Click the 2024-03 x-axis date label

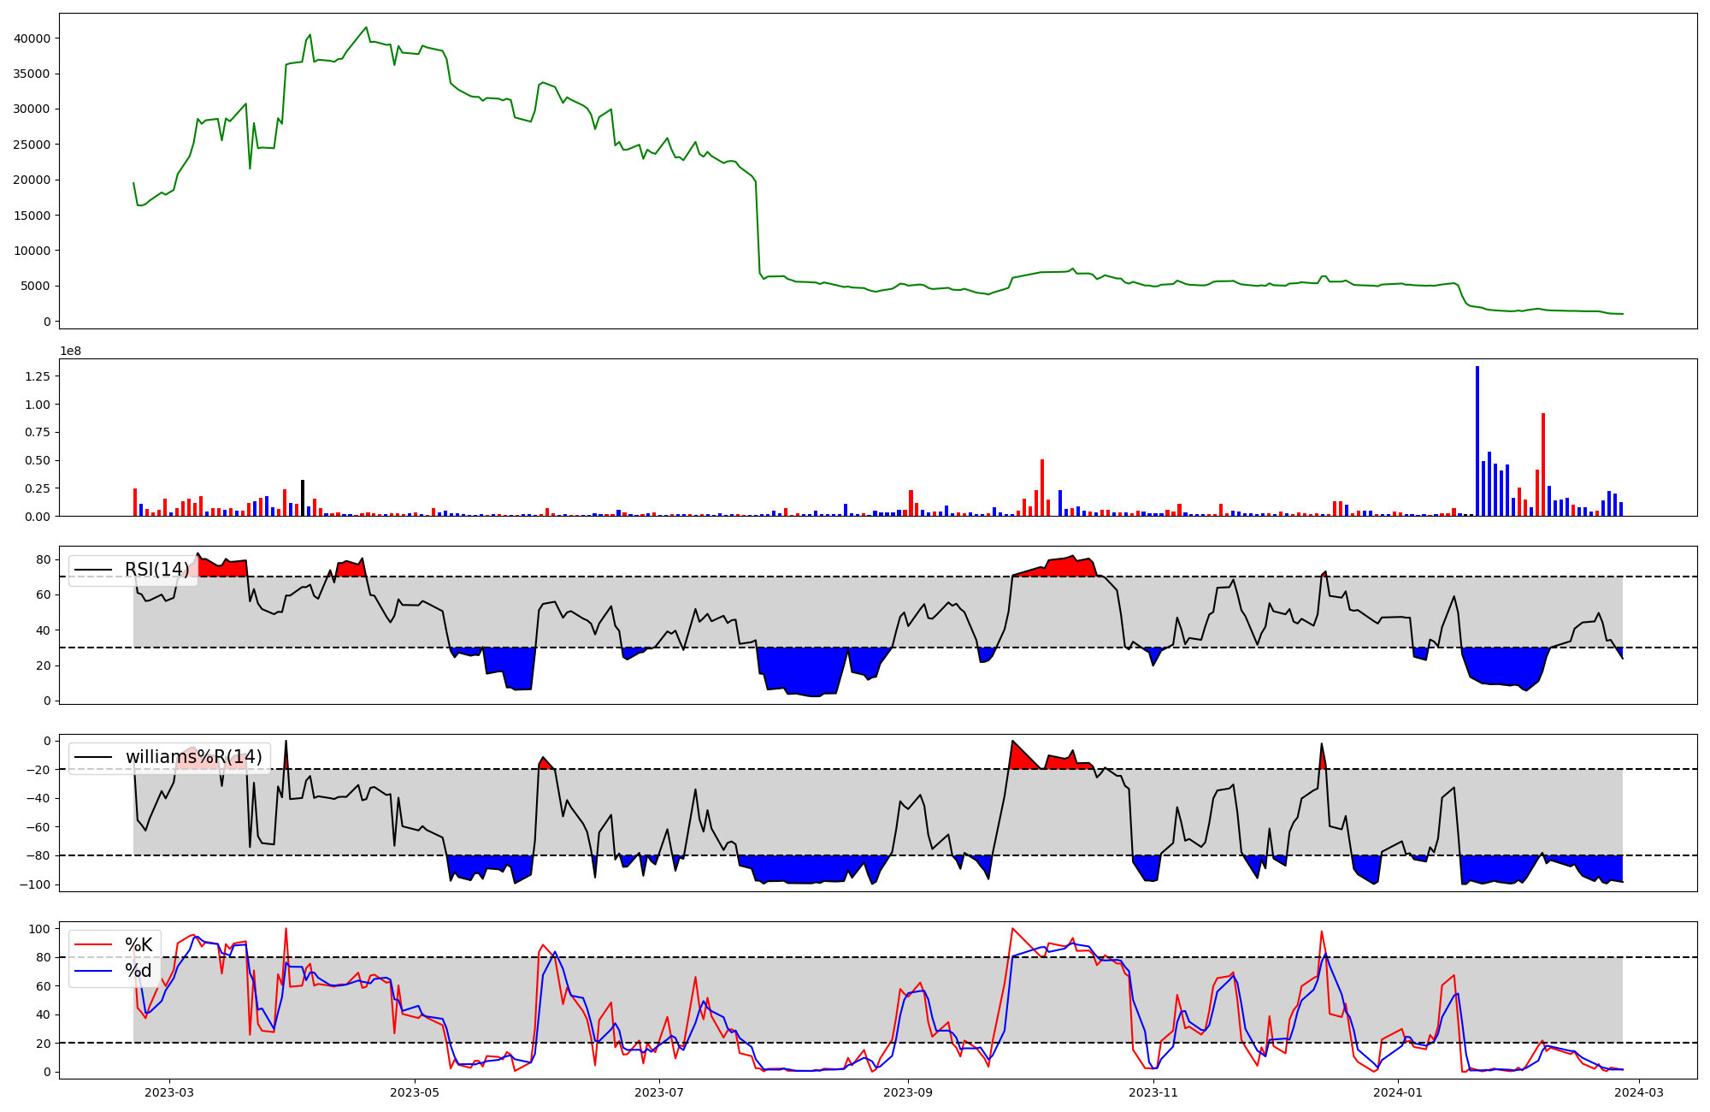tap(1638, 1091)
